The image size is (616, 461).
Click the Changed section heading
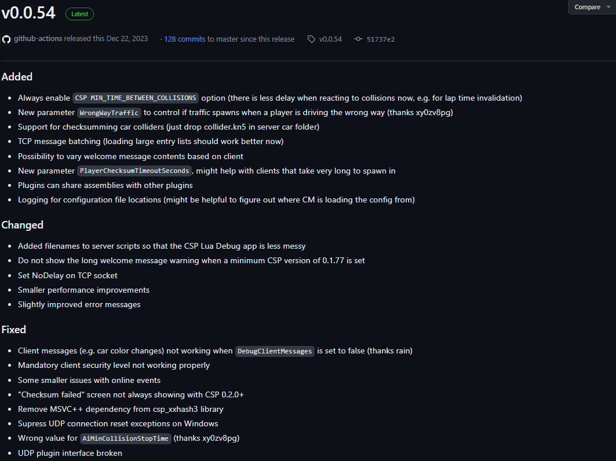[x=23, y=225]
